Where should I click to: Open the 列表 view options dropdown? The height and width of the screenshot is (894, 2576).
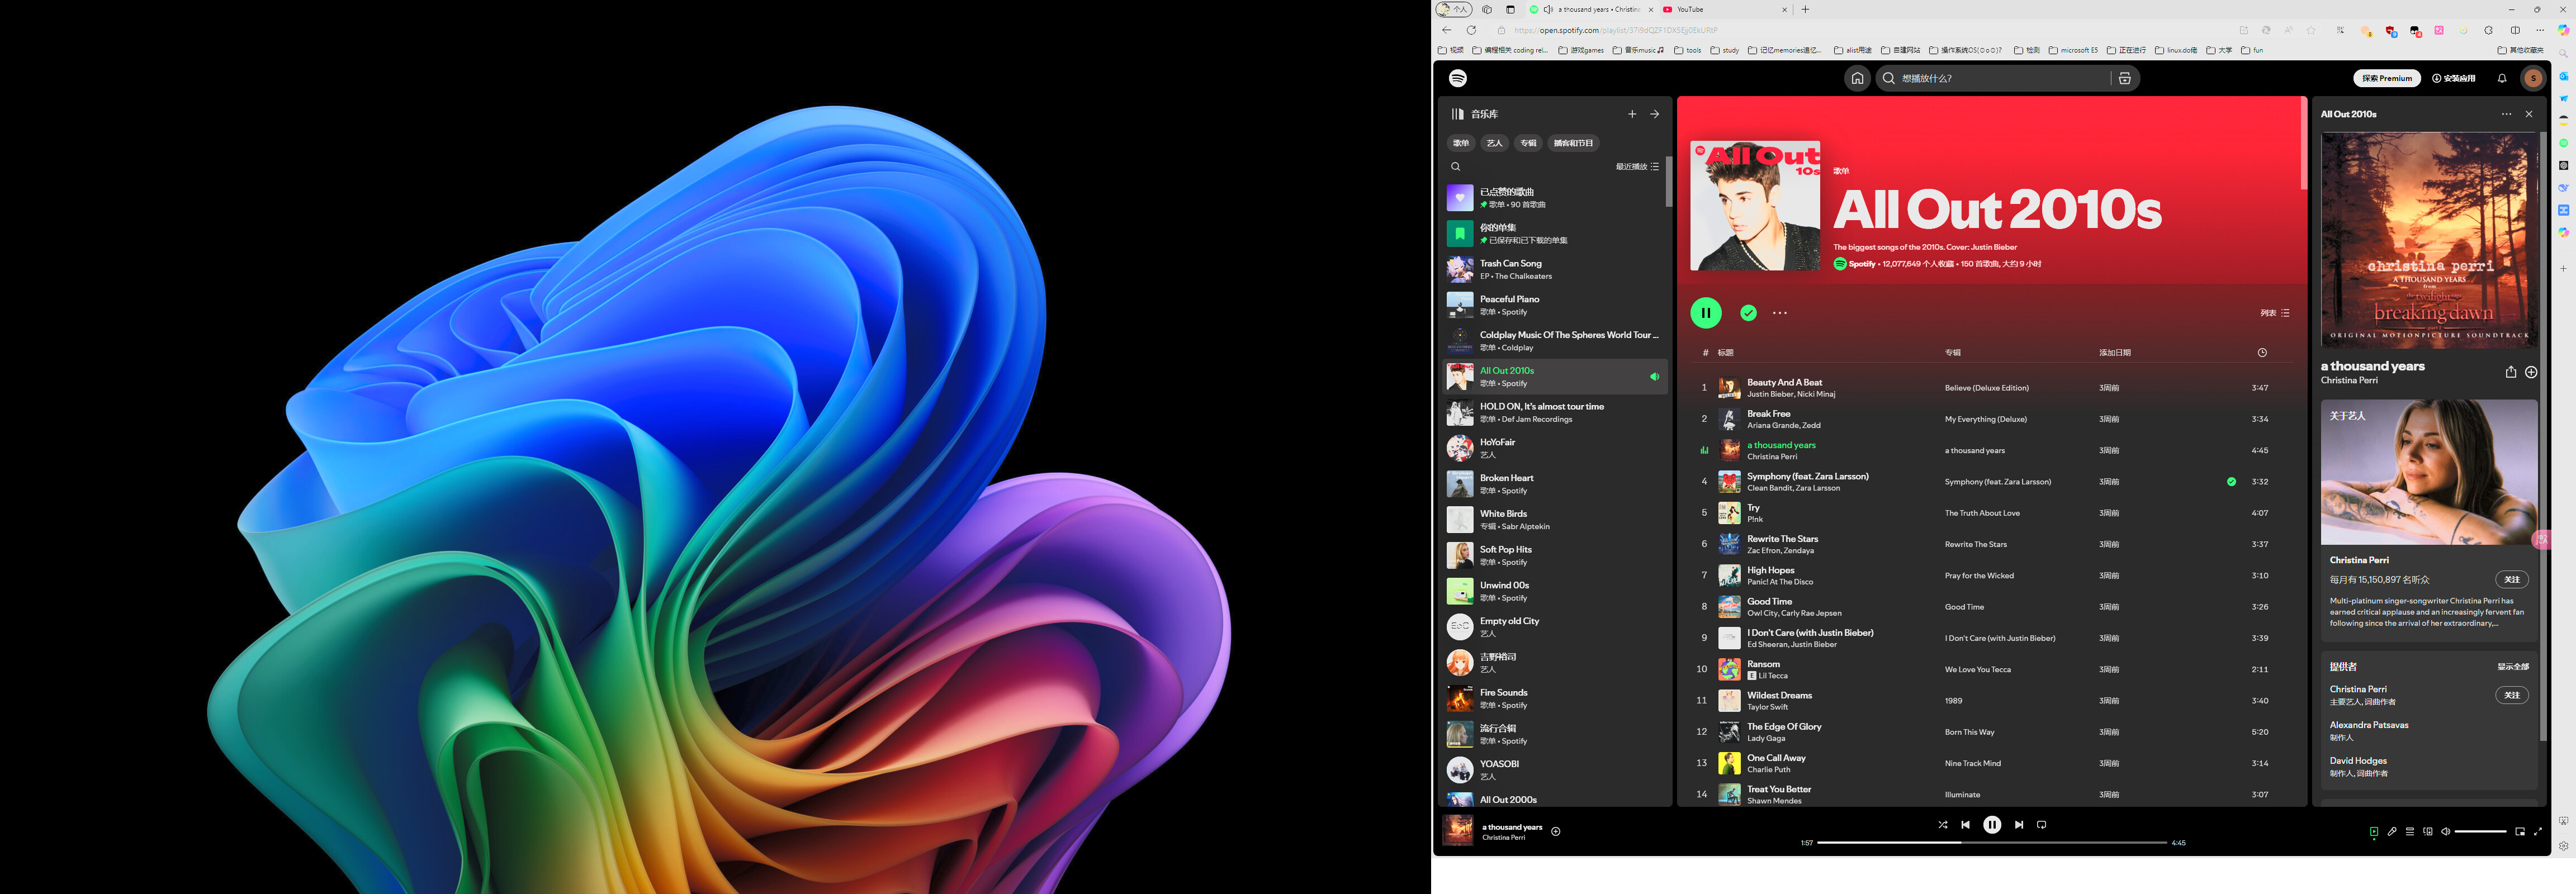coord(2275,313)
